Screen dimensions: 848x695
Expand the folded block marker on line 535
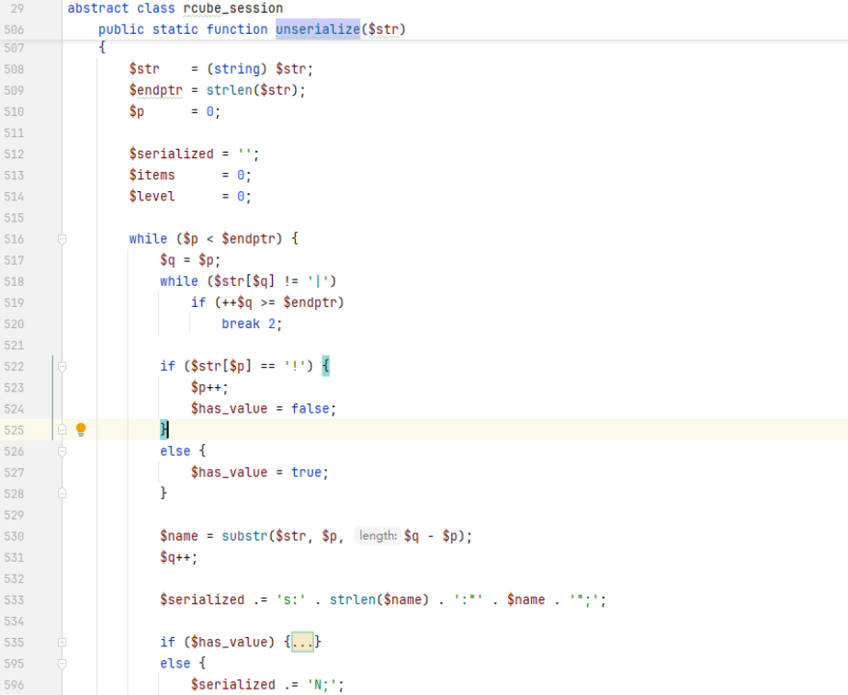tap(62, 642)
